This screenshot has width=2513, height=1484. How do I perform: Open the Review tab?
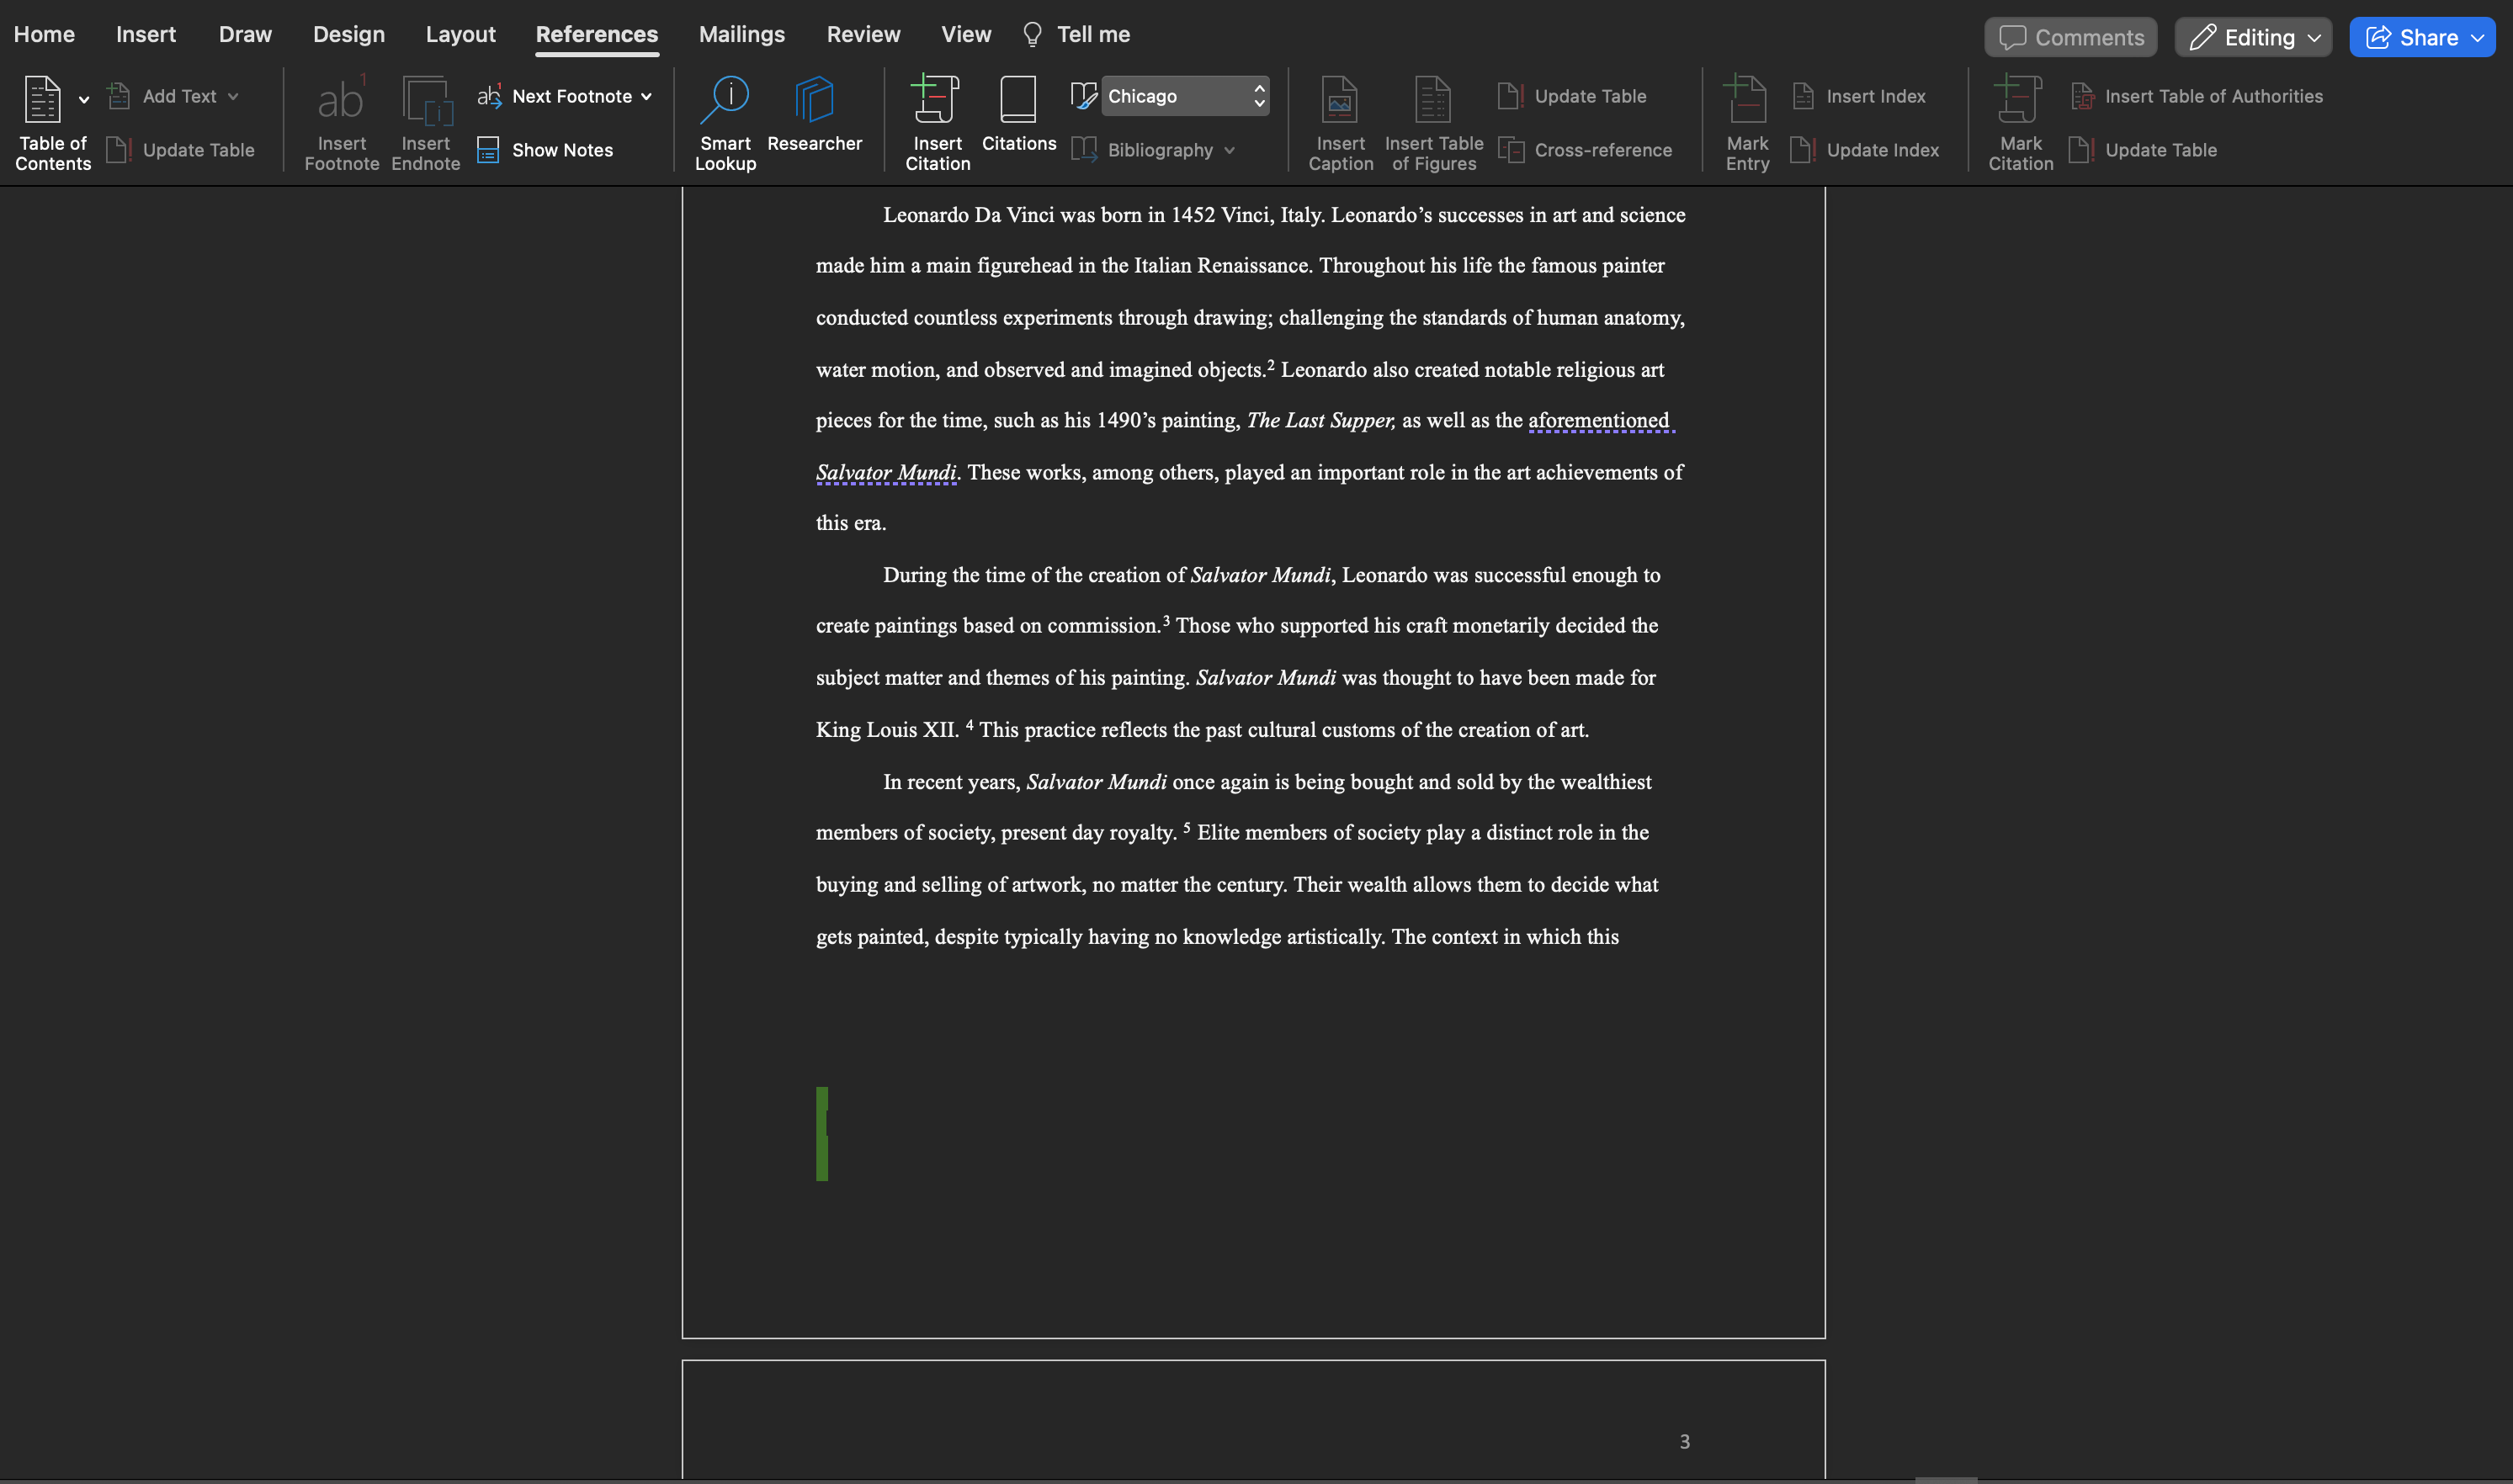coord(863,33)
